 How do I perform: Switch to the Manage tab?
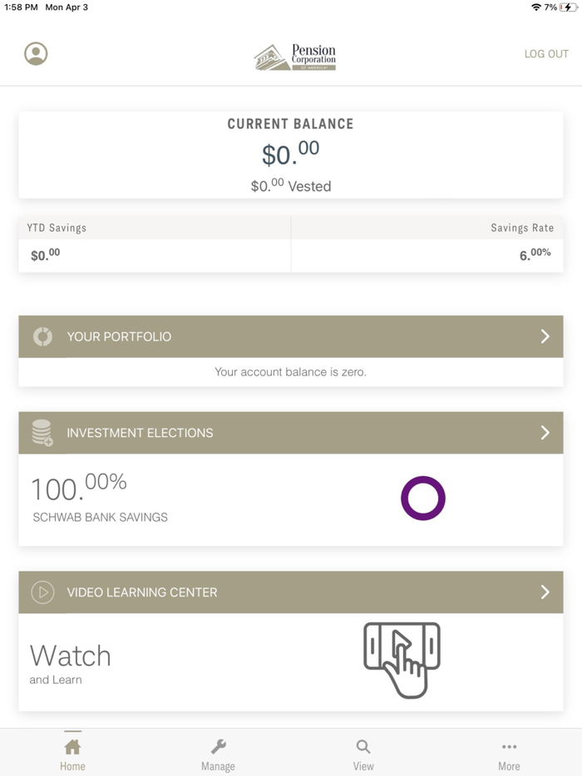point(218,754)
